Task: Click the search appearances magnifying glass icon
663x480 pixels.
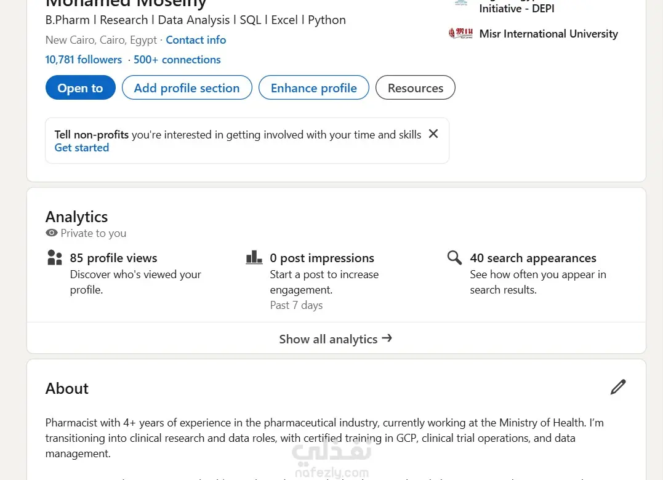Action: pyautogui.click(x=454, y=257)
